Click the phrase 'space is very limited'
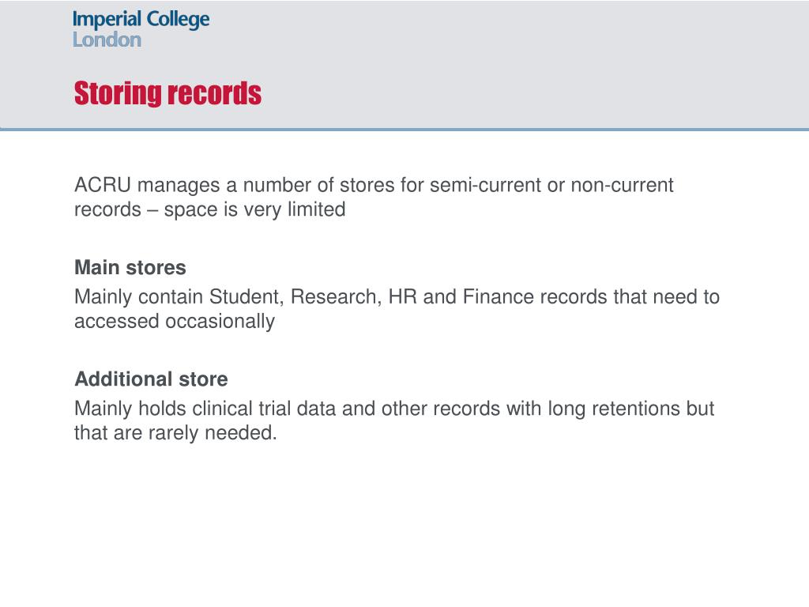The image size is (809, 607). coord(255,209)
